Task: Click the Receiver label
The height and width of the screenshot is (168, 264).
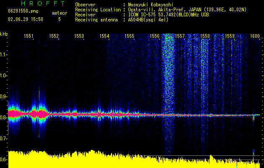Action: coord(85,15)
